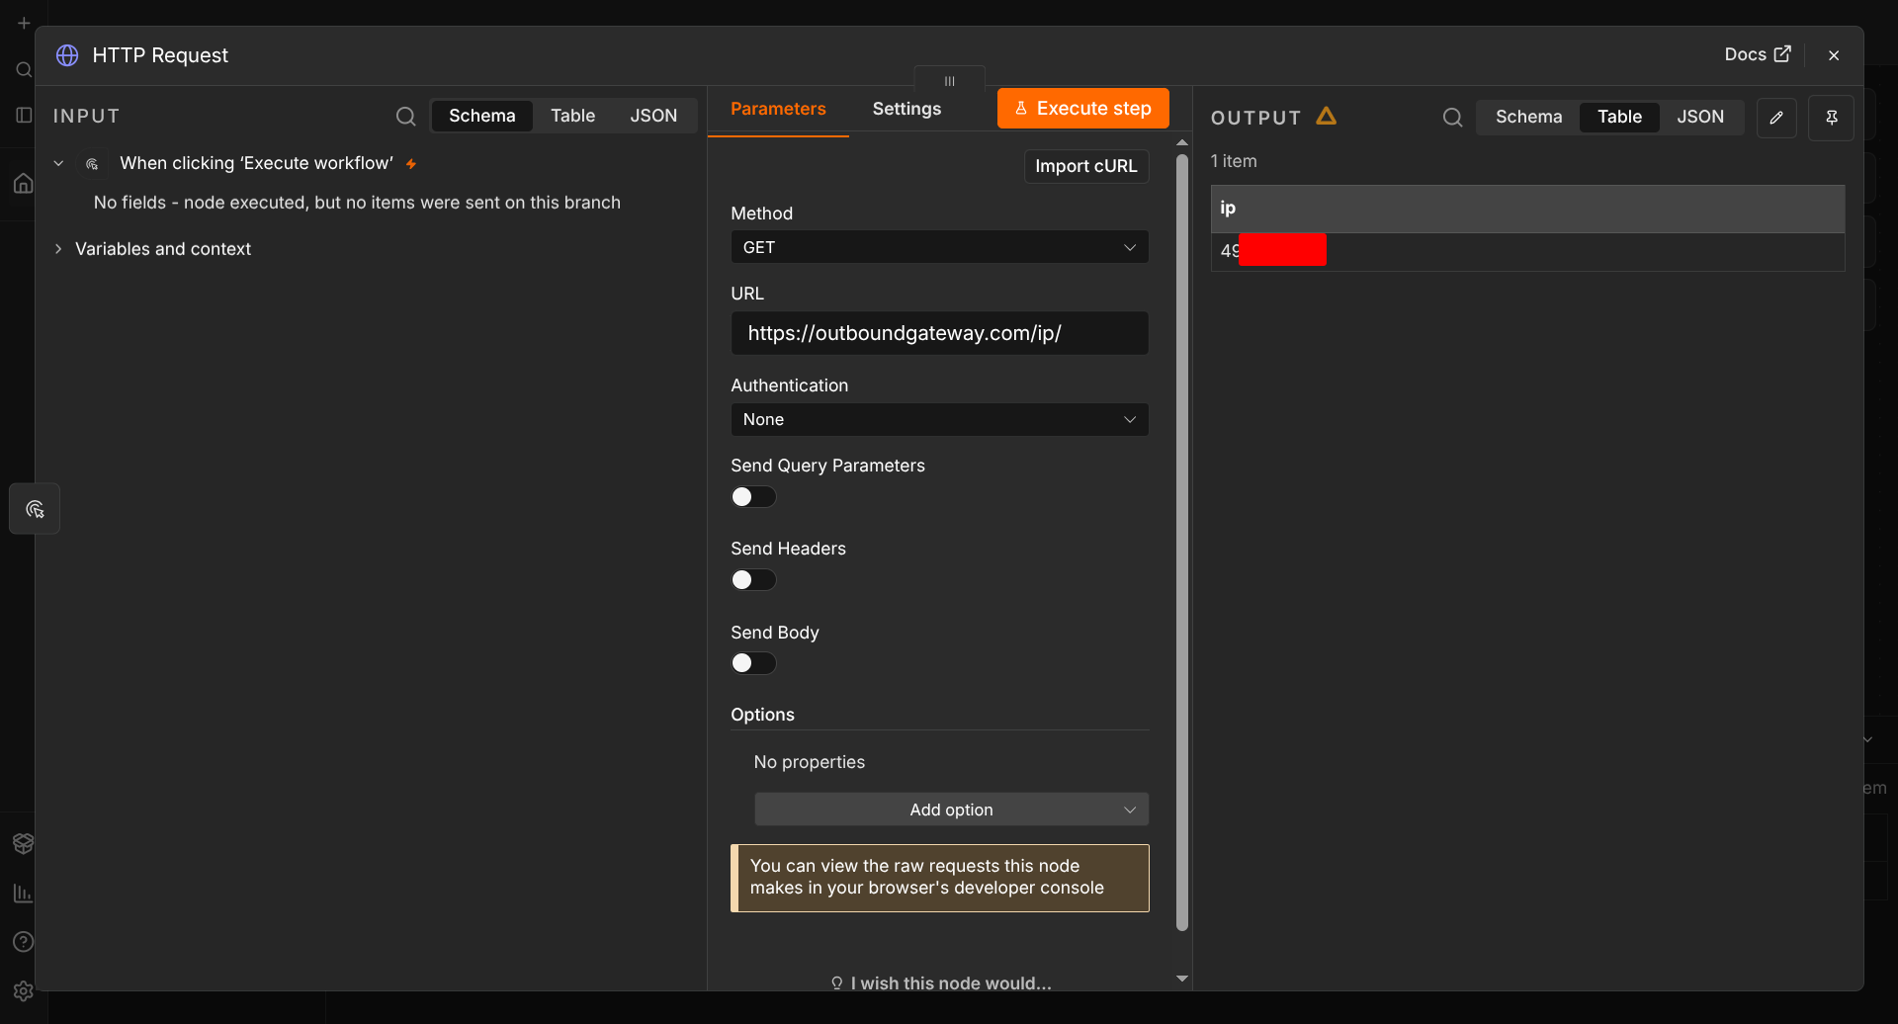The image size is (1898, 1024).
Task: Toggle the sidebar panel icon
Action: coord(24,115)
